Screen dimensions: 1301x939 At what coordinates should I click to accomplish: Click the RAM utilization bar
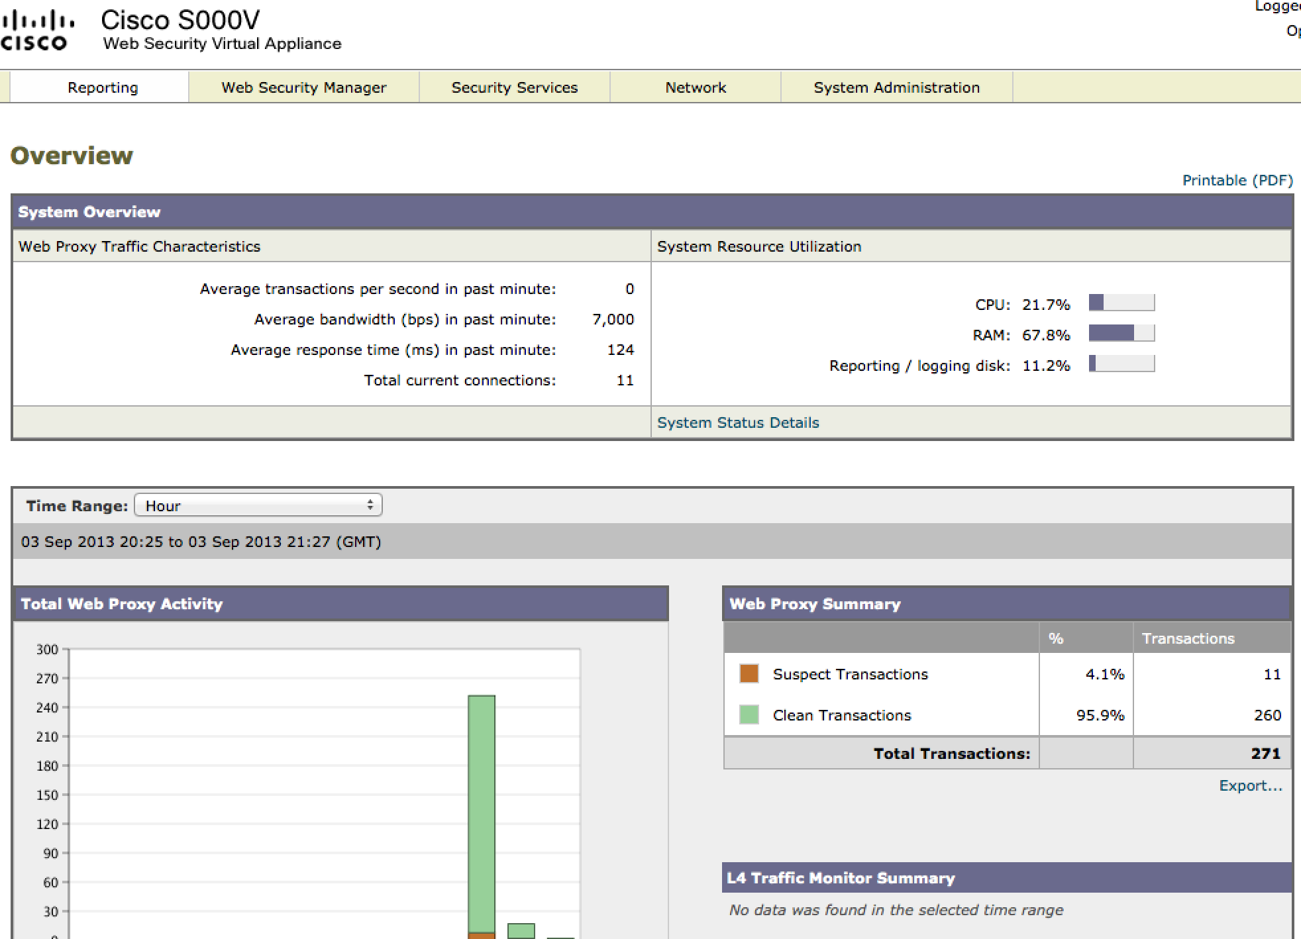point(1121,334)
